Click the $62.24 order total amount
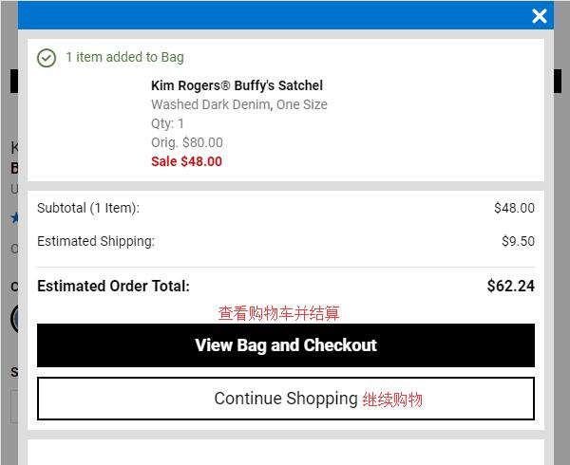The height and width of the screenshot is (465, 570). point(511,286)
